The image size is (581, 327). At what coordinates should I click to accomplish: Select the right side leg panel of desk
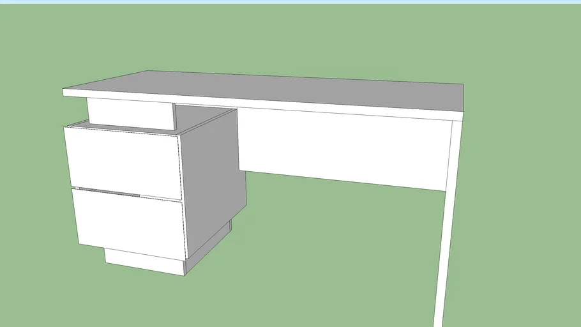point(446,224)
